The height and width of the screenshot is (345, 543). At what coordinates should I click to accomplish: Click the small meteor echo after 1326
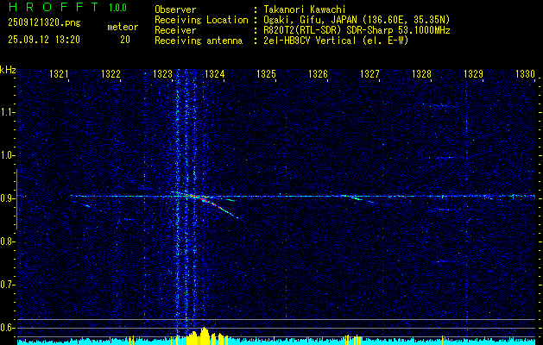coord(357,198)
